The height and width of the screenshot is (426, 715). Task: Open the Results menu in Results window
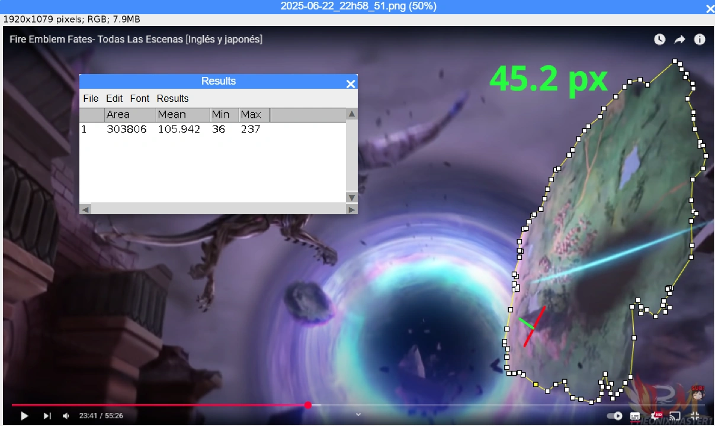point(172,98)
